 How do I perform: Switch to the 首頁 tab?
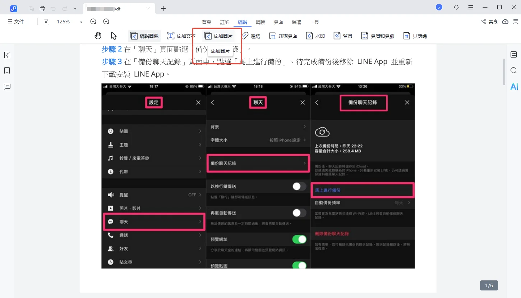pos(207,22)
